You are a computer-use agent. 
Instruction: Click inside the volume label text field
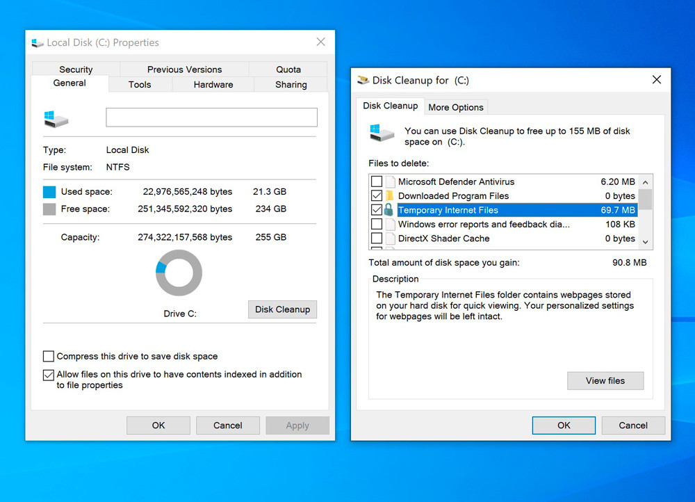point(211,118)
